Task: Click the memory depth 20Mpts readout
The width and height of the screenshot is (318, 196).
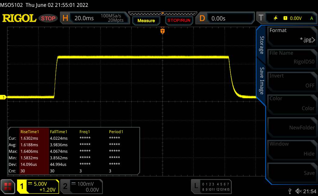Action: 116,20
